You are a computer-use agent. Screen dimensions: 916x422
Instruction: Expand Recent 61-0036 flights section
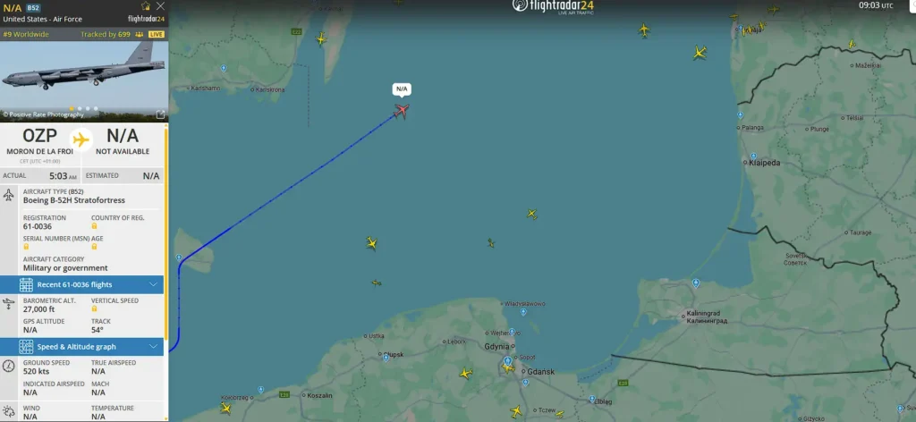pos(81,284)
